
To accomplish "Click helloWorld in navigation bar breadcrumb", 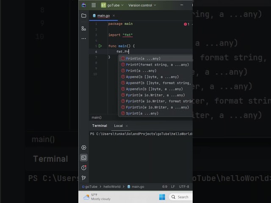I will 112,187.
